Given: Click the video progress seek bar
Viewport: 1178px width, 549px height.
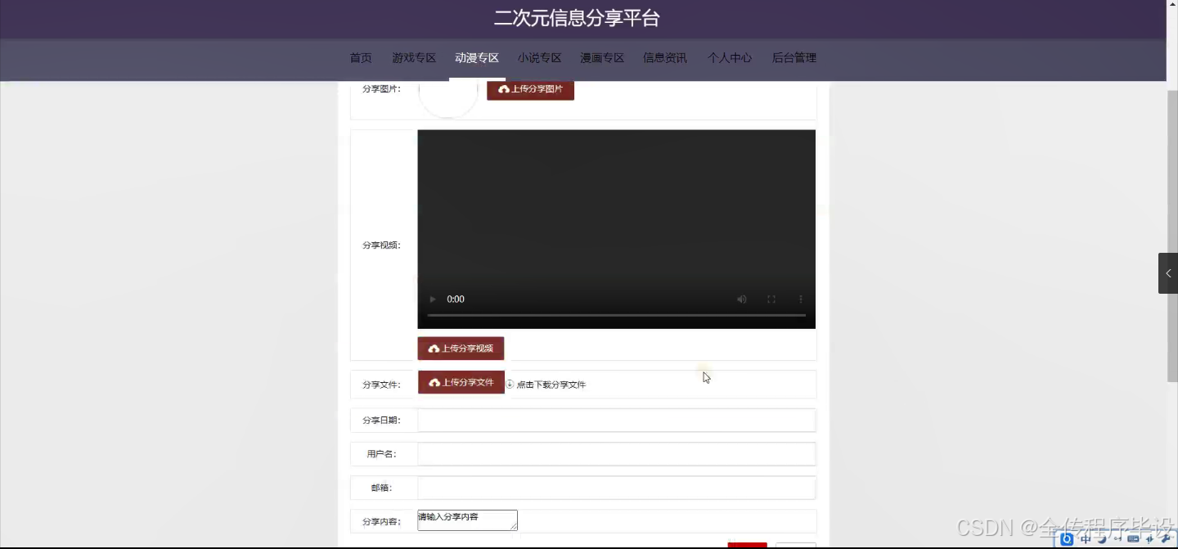Looking at the screenshot, I should click(616, 315).
